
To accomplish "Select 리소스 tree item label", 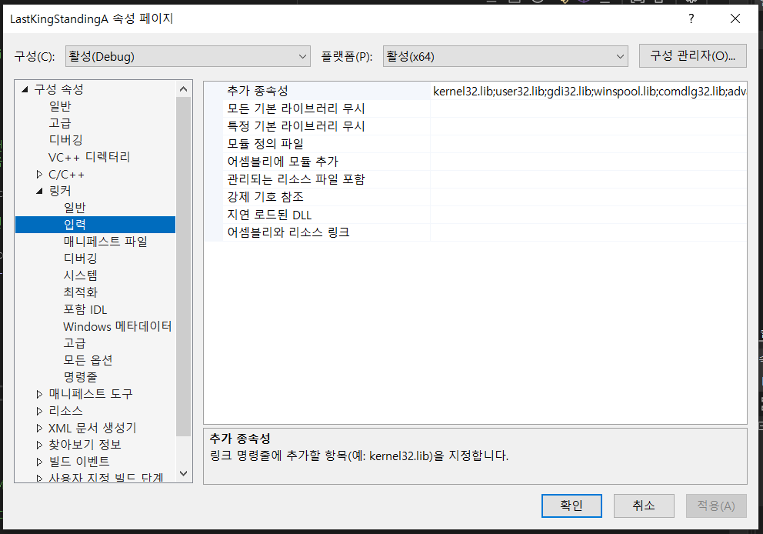I will [x=65, y=411].
